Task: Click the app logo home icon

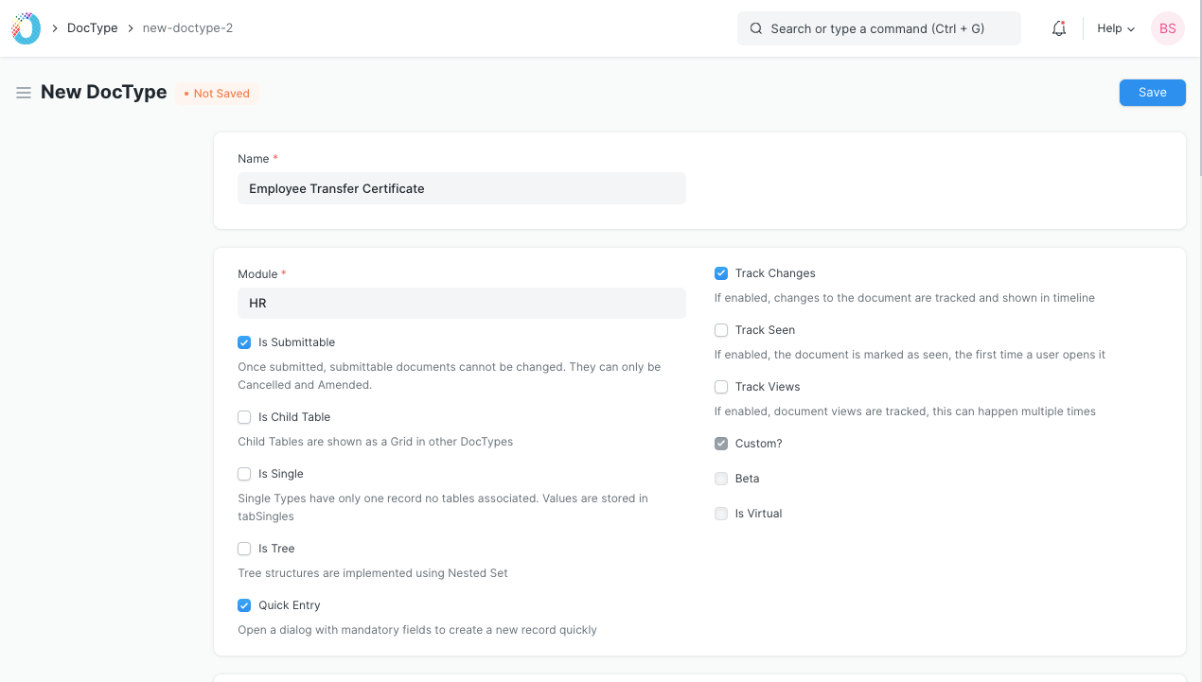Action: [26, 28]
